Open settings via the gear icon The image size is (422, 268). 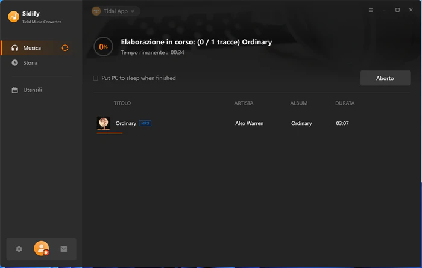tap(19, 249)
